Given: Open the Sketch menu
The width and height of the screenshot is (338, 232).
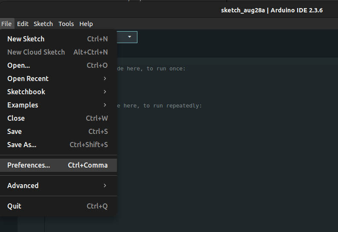Looking at the screenshot, I should click(x=43, y=24).
